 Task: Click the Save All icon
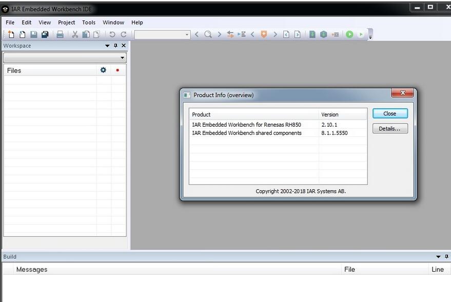pos(45,34)
